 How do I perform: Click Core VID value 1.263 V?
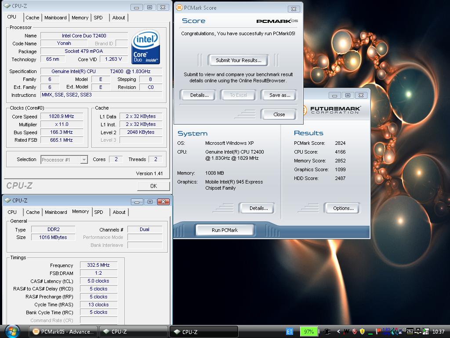tap(114, 59)
